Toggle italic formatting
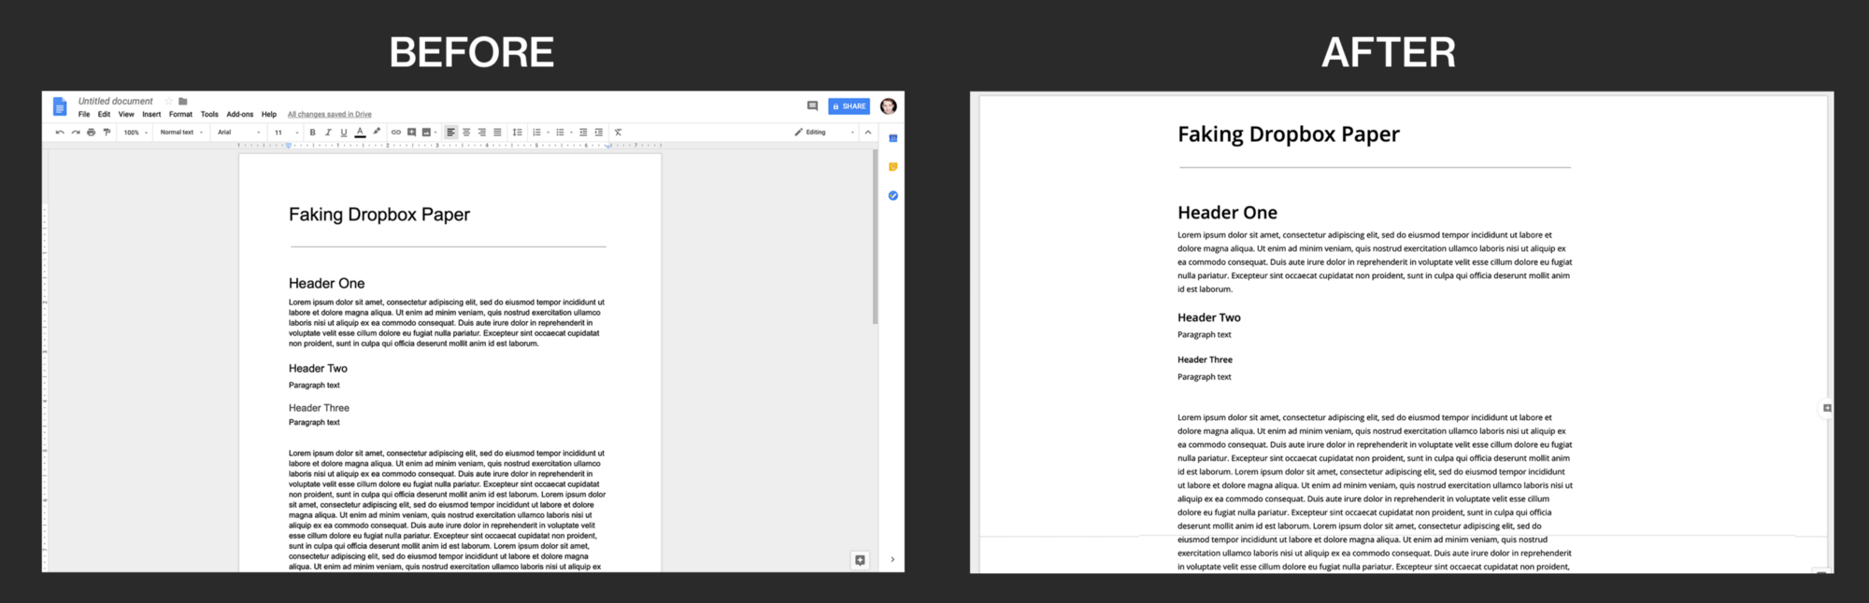This screenshot has width=1869, height=603. [328, 133]
